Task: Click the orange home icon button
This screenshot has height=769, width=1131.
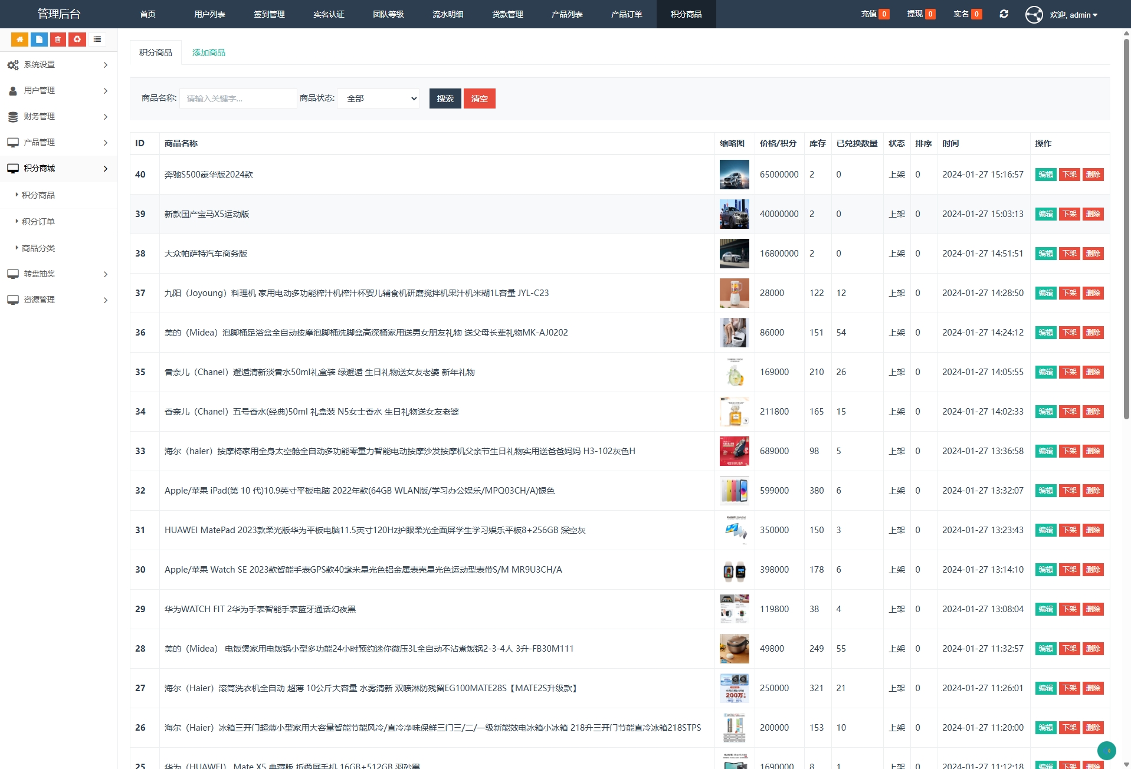Action: point(19,40)
